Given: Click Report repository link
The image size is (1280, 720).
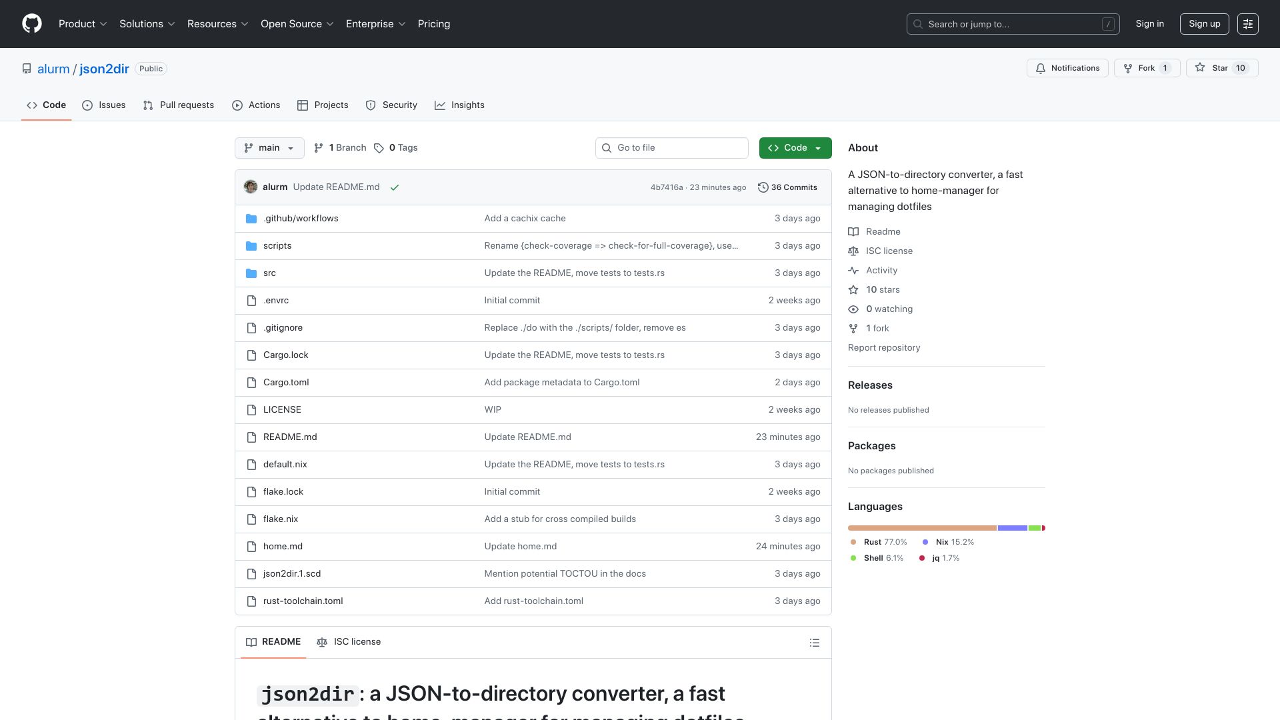Looking at the screenshot, I should click(x=884, y=348).
